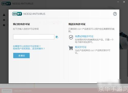Click the heading 我还没有许可证

coord(77,24)
